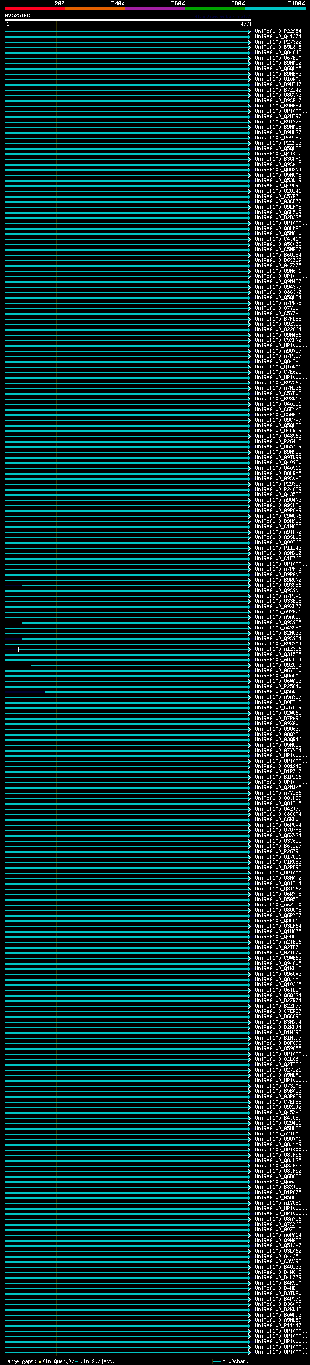
Task: Select the hit UniRef100_A1Z3C6
Action: [x=278, y=649]
